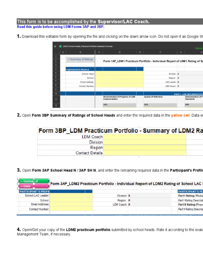Select the LDM Practicum Portfolio Evaluation Form file name
203x271 pixels.
pyautogui.click(x=88, y=46)
